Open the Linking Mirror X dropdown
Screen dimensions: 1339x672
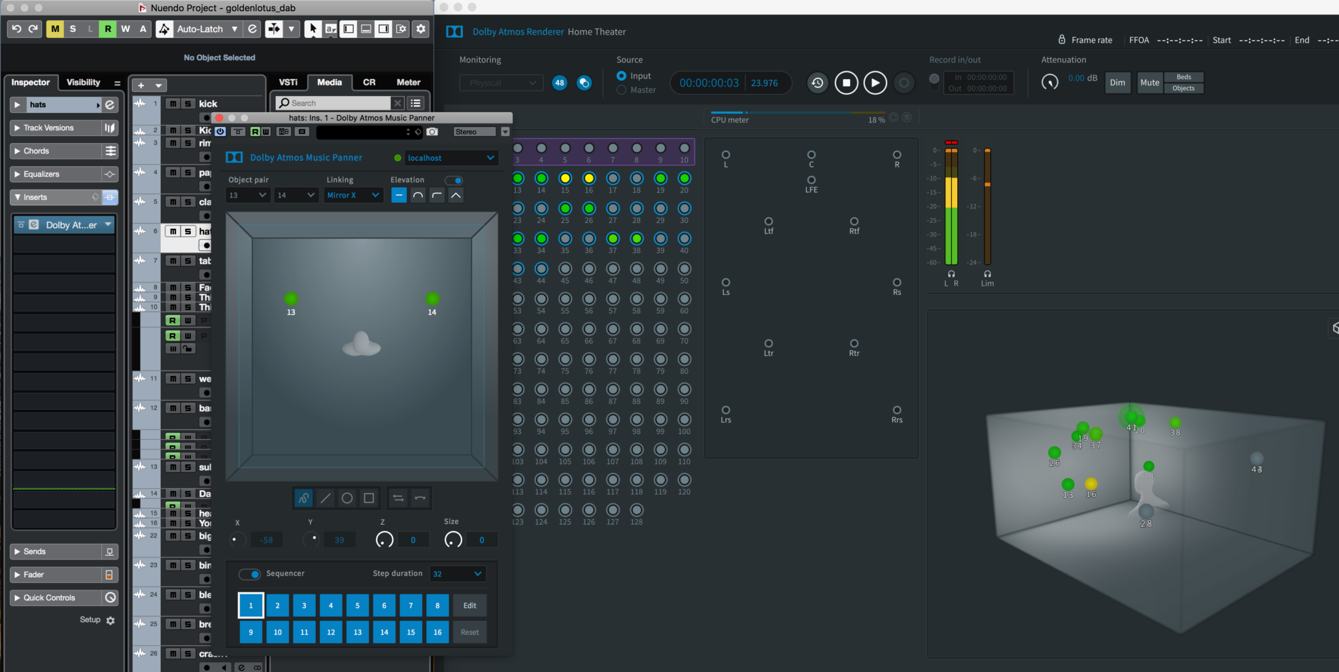coord(353,195)
